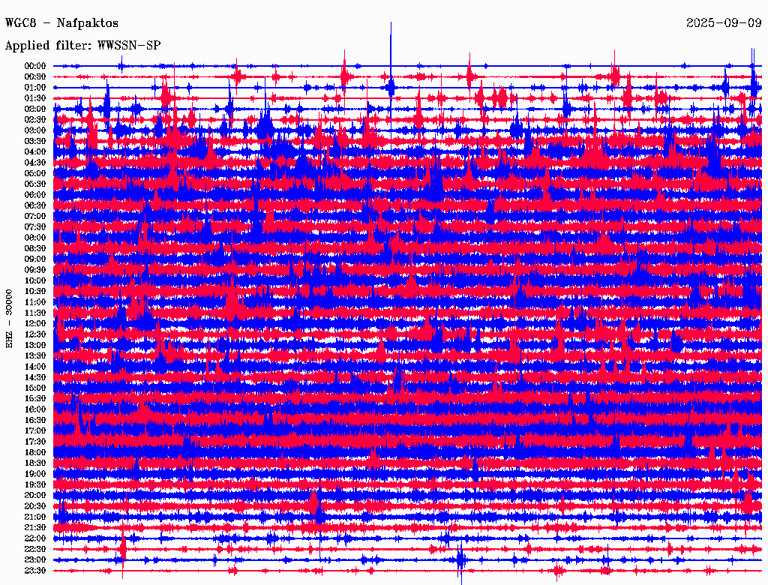The height and width of the screenshot is (585, 768).
Task: Select the 10:30 time label
Action: (35, 292)
